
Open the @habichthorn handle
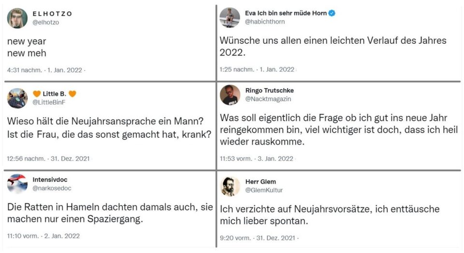pyautogui.click(x=265, y=22)
